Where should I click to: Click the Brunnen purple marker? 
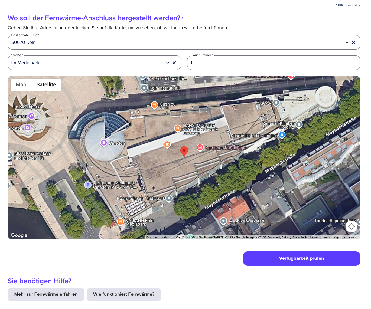pyautogui.click(x=31, y=116)
